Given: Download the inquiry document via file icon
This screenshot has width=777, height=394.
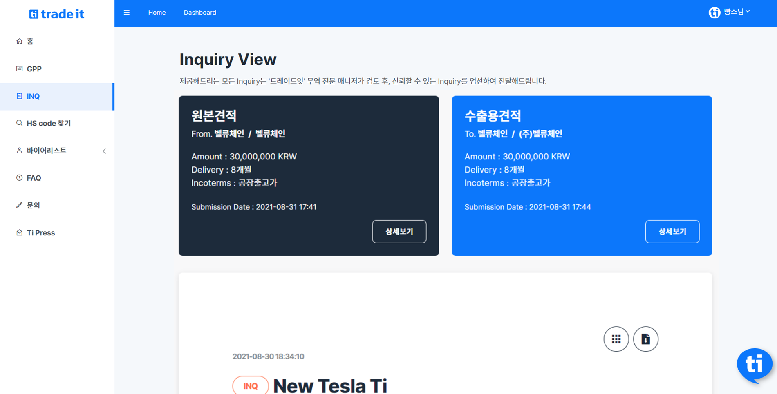Looking at the screenshot, I should 645,339.
